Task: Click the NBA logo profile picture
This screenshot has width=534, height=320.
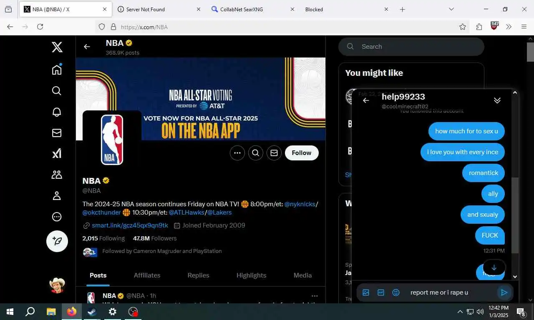Action: (x=112, y=140)
